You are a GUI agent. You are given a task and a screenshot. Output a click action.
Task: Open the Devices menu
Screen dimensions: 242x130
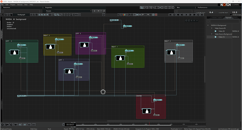click(x=20, y=5)
